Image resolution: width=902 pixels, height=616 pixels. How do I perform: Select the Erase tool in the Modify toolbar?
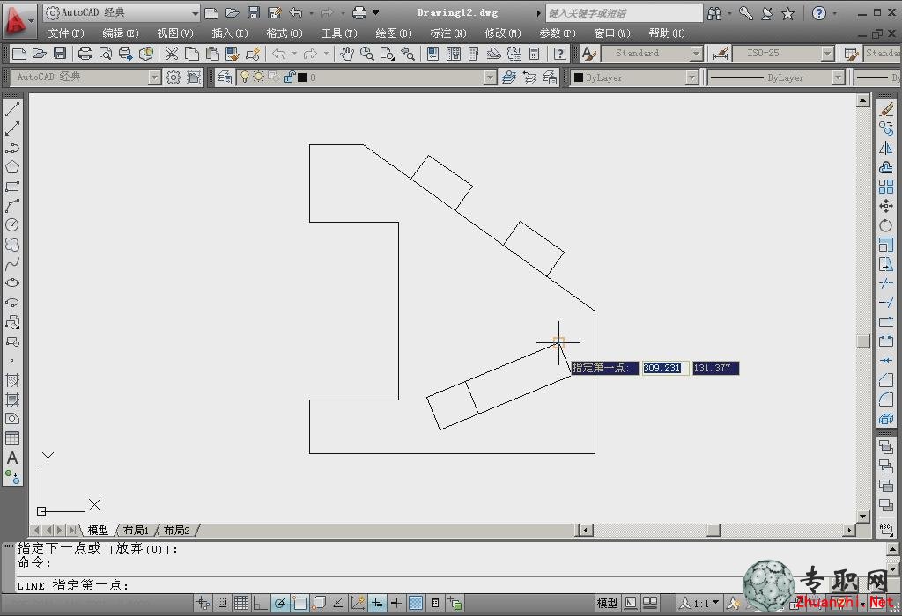point(886,109)
